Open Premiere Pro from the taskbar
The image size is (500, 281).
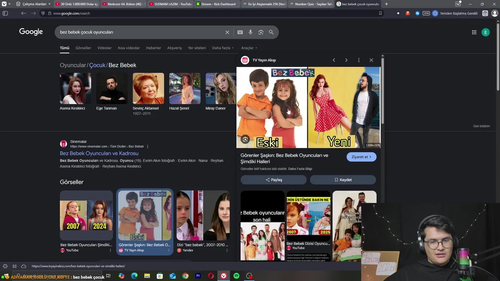(x=198, y=276)
